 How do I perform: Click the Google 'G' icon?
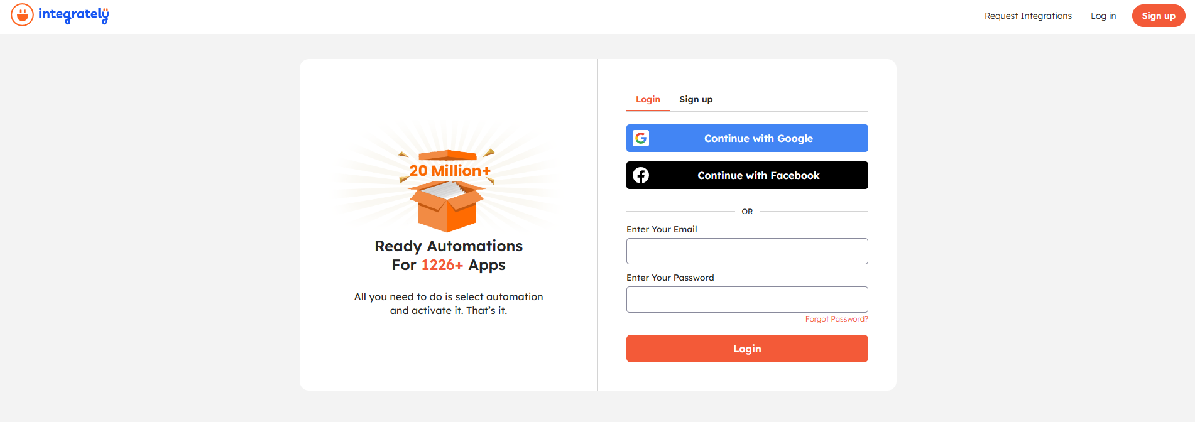point(641,138)
